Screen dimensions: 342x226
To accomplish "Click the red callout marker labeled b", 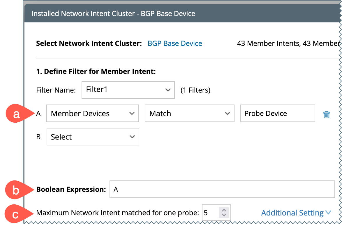I will click(16, 190).
